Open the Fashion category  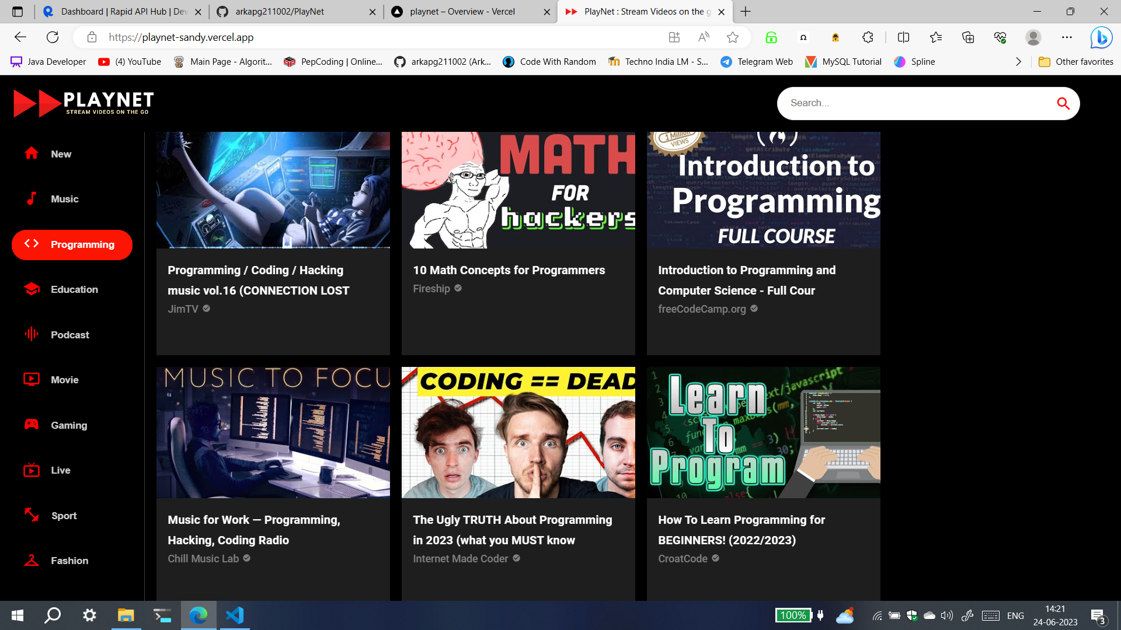(x=69, y=561)
